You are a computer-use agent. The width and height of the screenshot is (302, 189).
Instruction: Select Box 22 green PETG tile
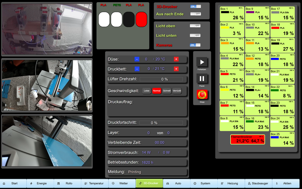[282, 92]
